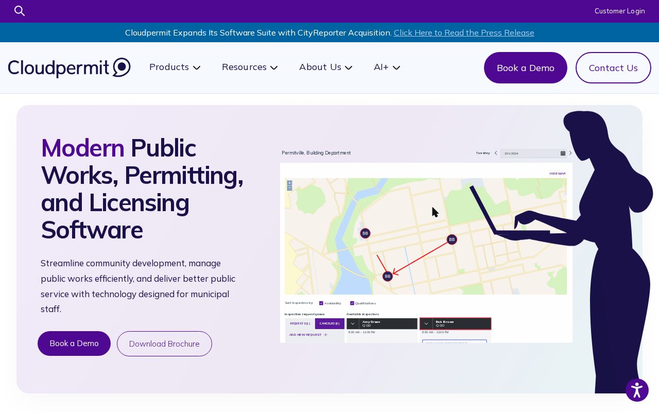Click the 'Streamline community development' paragraph

(138, 286)
